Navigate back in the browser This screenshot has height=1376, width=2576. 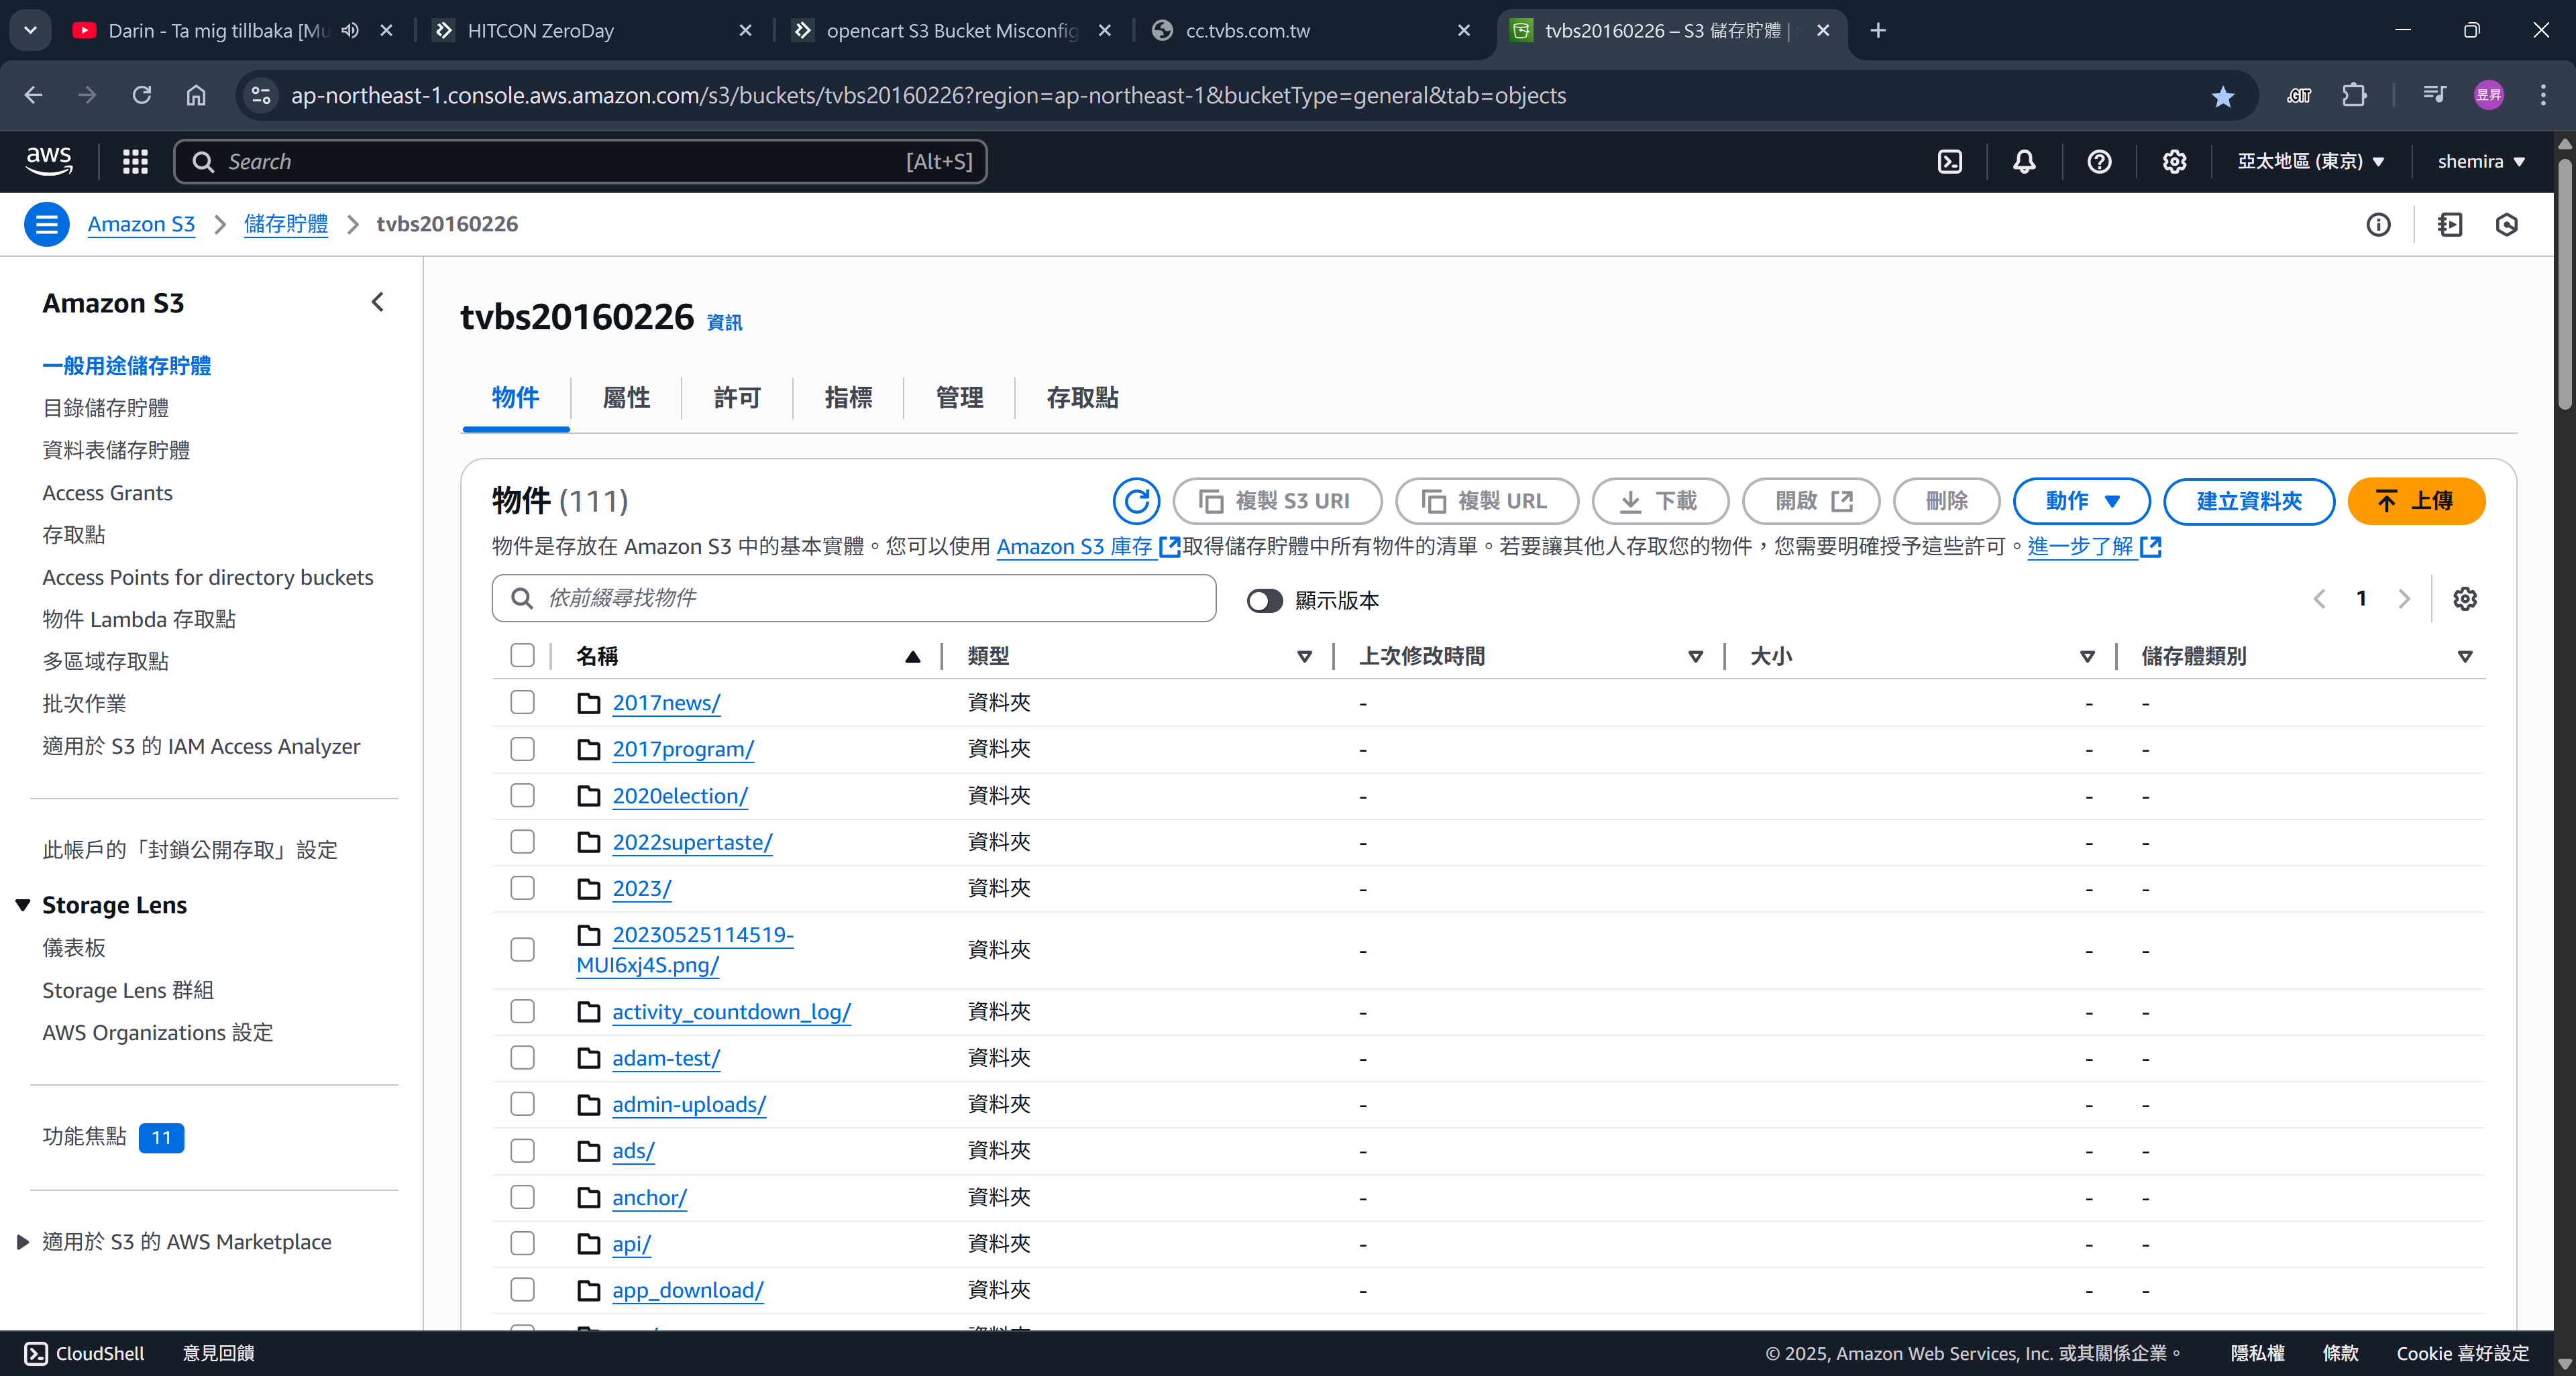(33, 95)
